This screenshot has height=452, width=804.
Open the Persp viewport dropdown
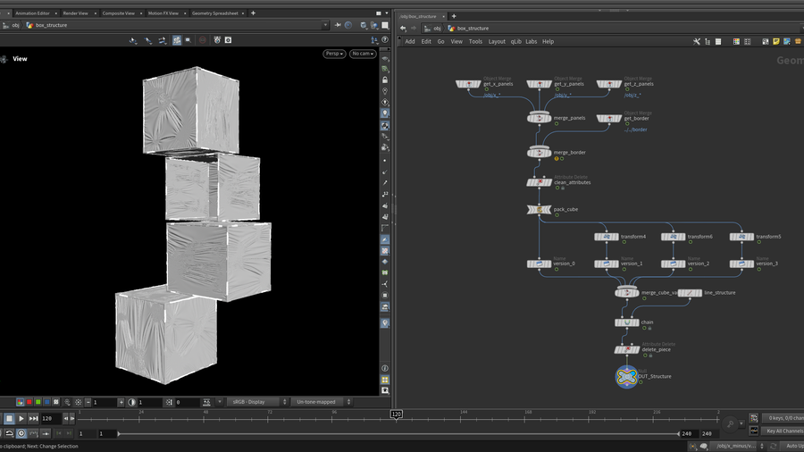(x=334, y=54)
